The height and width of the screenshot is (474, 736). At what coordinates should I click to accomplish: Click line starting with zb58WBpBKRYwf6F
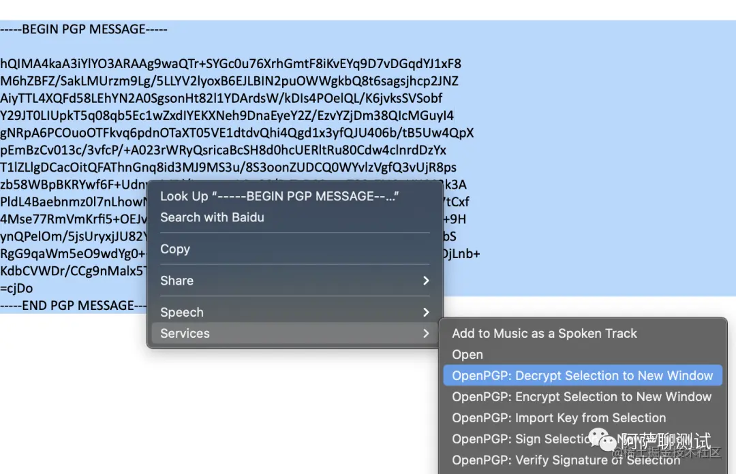(x=73, y=185)
